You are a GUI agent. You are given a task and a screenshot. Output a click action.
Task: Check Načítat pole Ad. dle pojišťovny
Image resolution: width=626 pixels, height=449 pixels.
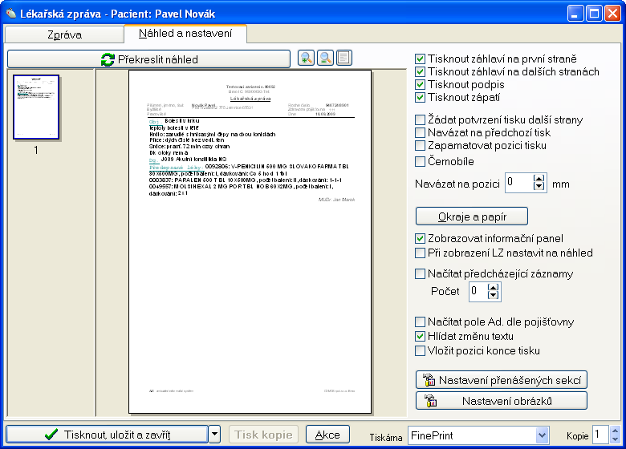coord(420,322)
